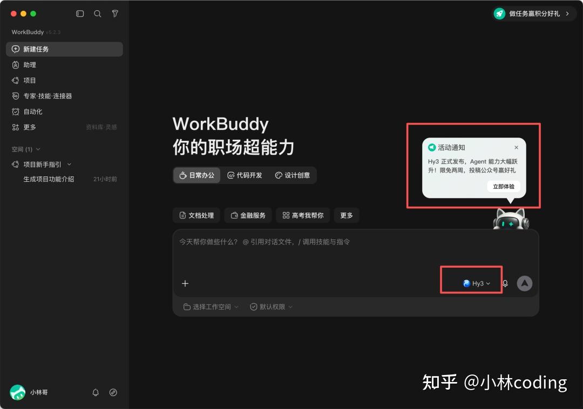Choose 文档处理 quick action
The image size is (583, 409).
[x=196, y=215]
